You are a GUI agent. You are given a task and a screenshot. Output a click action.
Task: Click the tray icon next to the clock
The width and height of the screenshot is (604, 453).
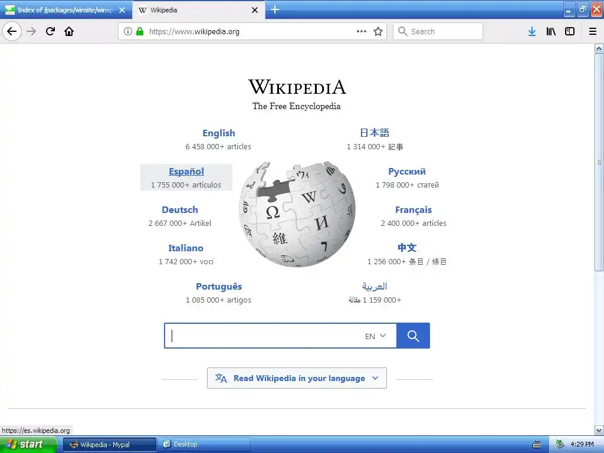click(560, 444)
